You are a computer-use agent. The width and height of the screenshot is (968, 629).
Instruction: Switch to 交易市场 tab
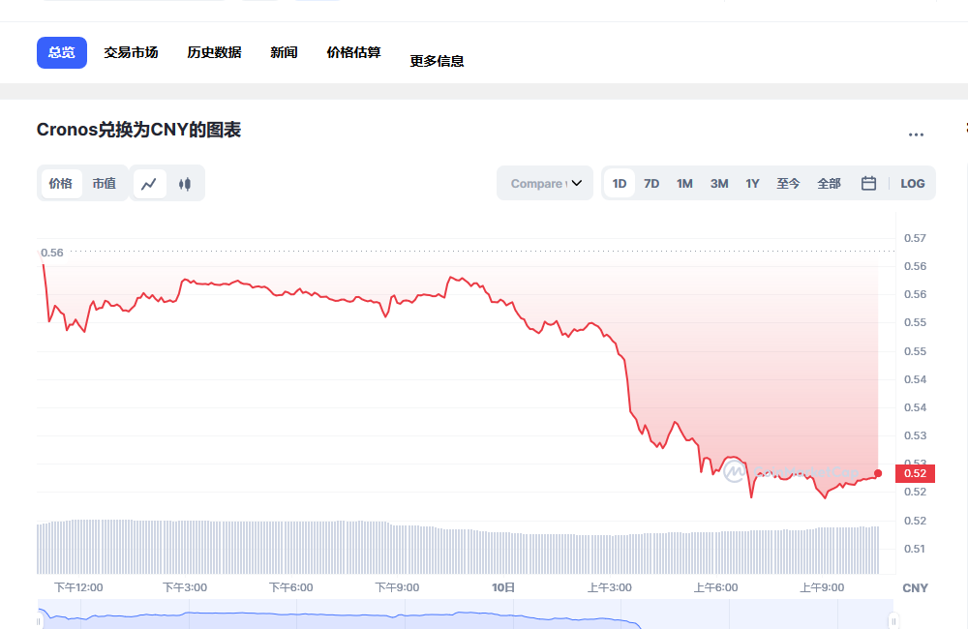click(x=131, y=52)
